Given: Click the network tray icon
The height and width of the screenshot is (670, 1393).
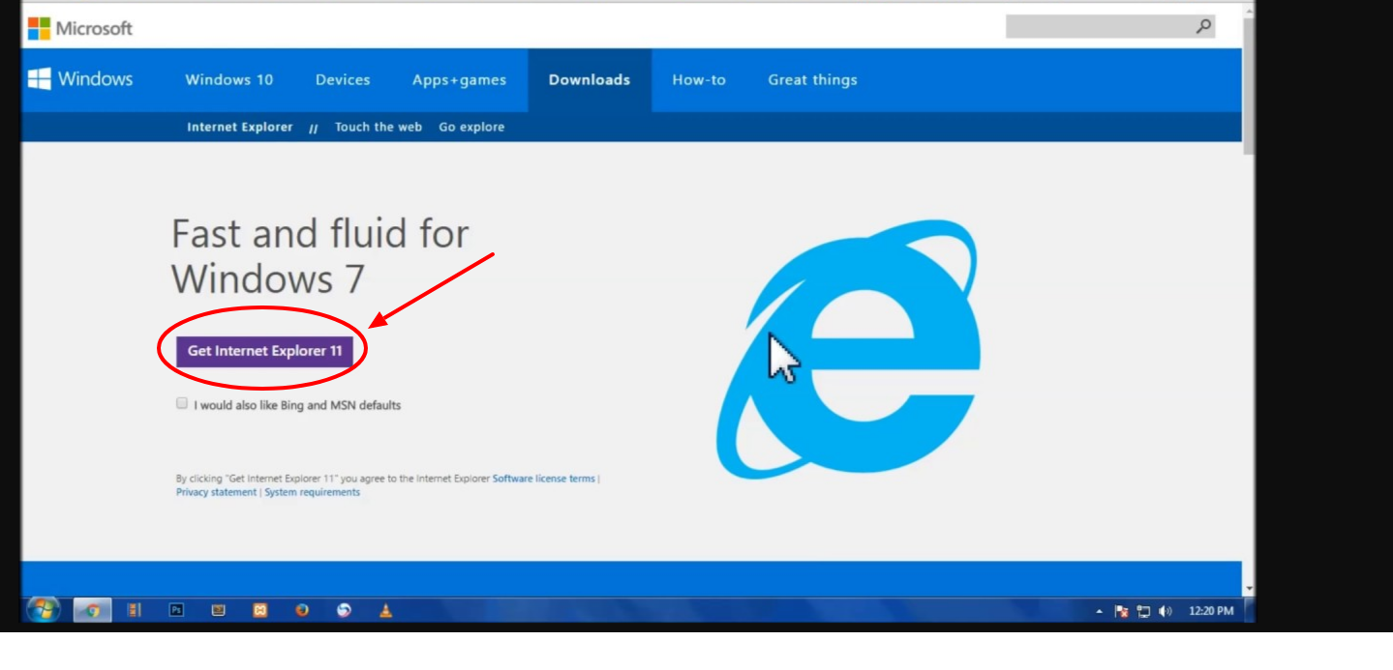Looking at the screenshot, I should pyautogui.click(x=1143, y=611).
